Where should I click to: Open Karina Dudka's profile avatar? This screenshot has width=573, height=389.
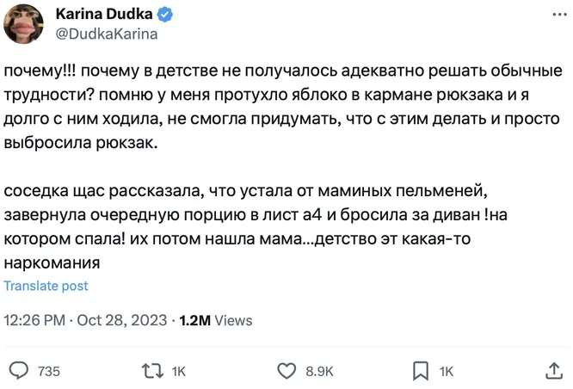(x=23, y=24)
